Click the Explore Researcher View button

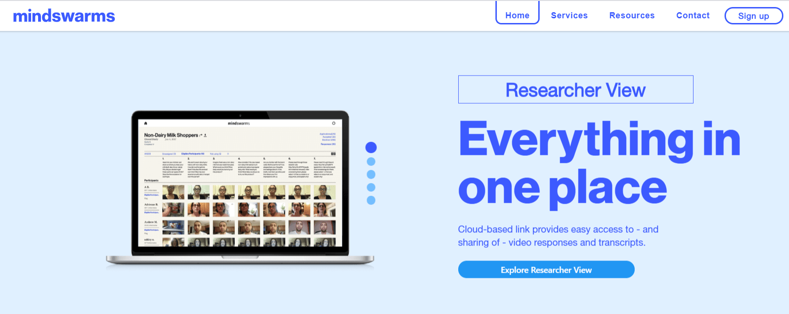(x=546, y=270)
